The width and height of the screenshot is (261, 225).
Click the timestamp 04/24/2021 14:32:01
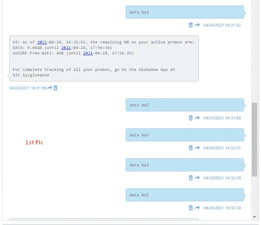[222, 148]
